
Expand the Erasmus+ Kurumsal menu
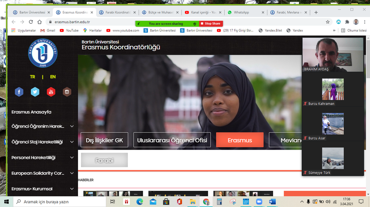coord(72,189)
